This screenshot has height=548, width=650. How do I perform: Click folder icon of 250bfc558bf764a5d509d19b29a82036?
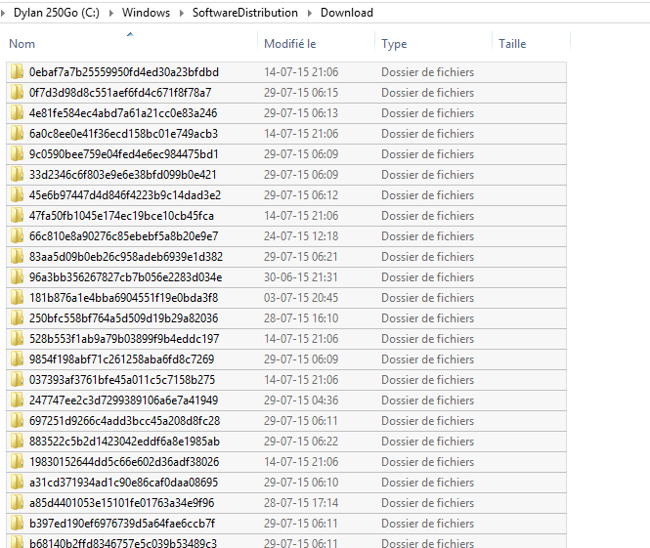tap(17, 318)
